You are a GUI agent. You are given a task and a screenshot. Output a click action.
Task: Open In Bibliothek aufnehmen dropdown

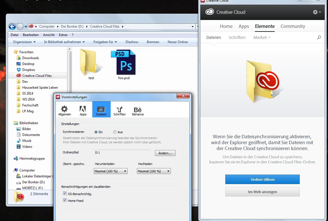click(64, 42)
